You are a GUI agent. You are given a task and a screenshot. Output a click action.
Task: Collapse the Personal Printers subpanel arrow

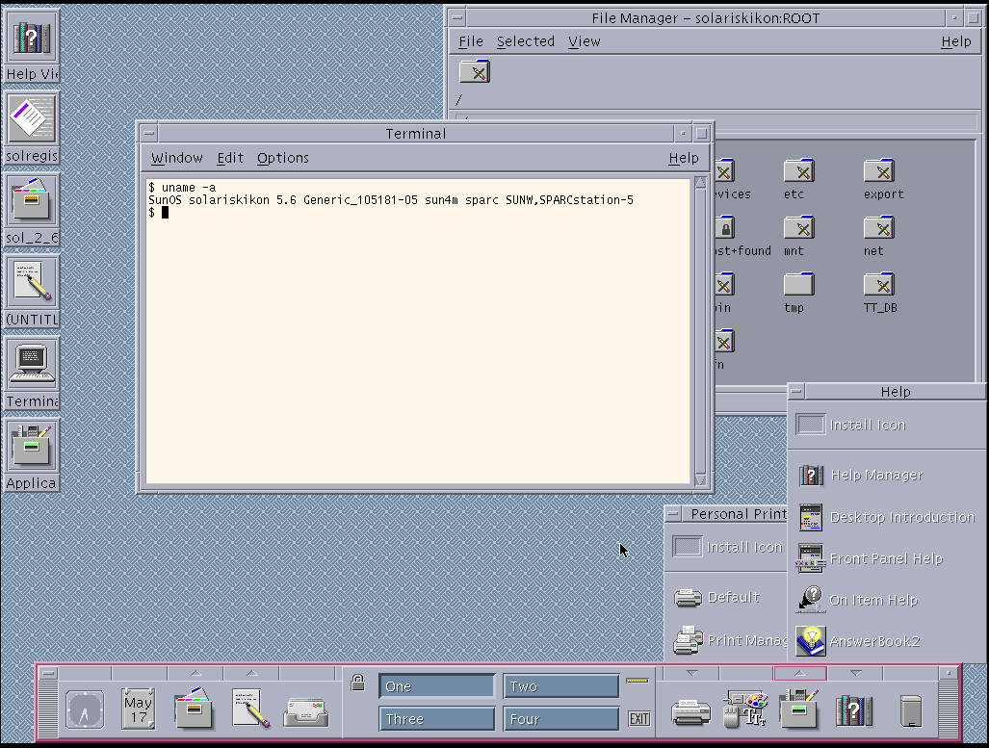[692, 673]
